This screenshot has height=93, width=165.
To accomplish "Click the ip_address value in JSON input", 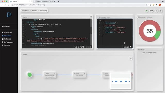I will tap(110, 25).
